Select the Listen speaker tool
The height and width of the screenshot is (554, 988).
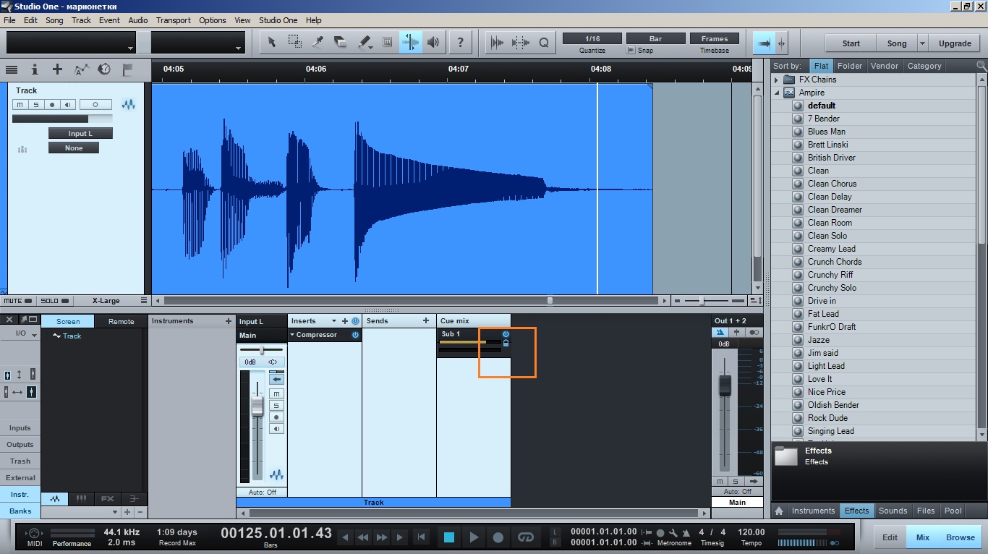(x=433, y=42)
